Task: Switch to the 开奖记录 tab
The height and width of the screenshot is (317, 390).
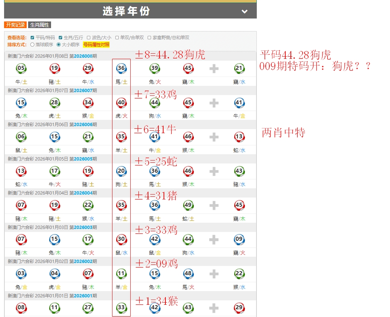Action: tap(16, 25)
